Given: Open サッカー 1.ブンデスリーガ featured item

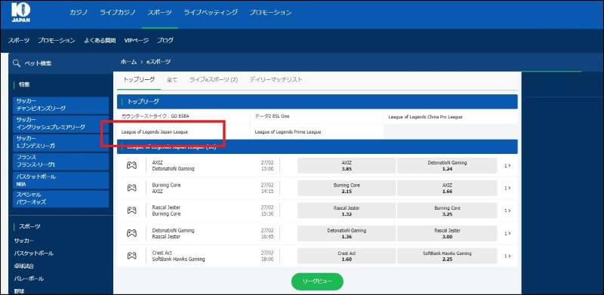Looking at the screenshot, I should [x=61, y=143].
